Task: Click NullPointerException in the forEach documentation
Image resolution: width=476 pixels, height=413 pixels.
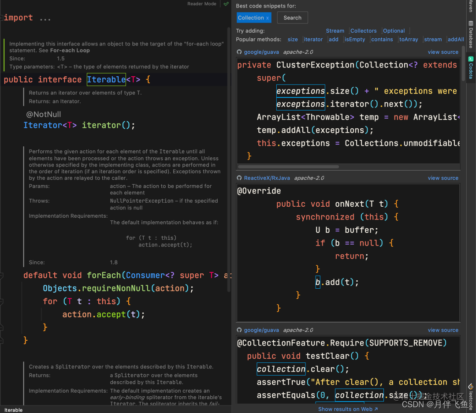Action: [x=142, y=201]
